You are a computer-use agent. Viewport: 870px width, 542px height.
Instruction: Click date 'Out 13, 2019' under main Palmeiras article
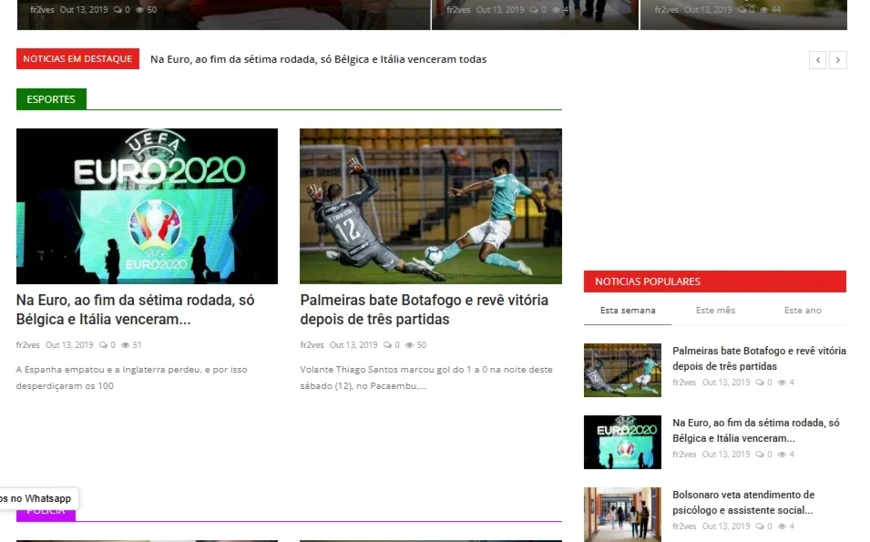(x=353, y=345)
